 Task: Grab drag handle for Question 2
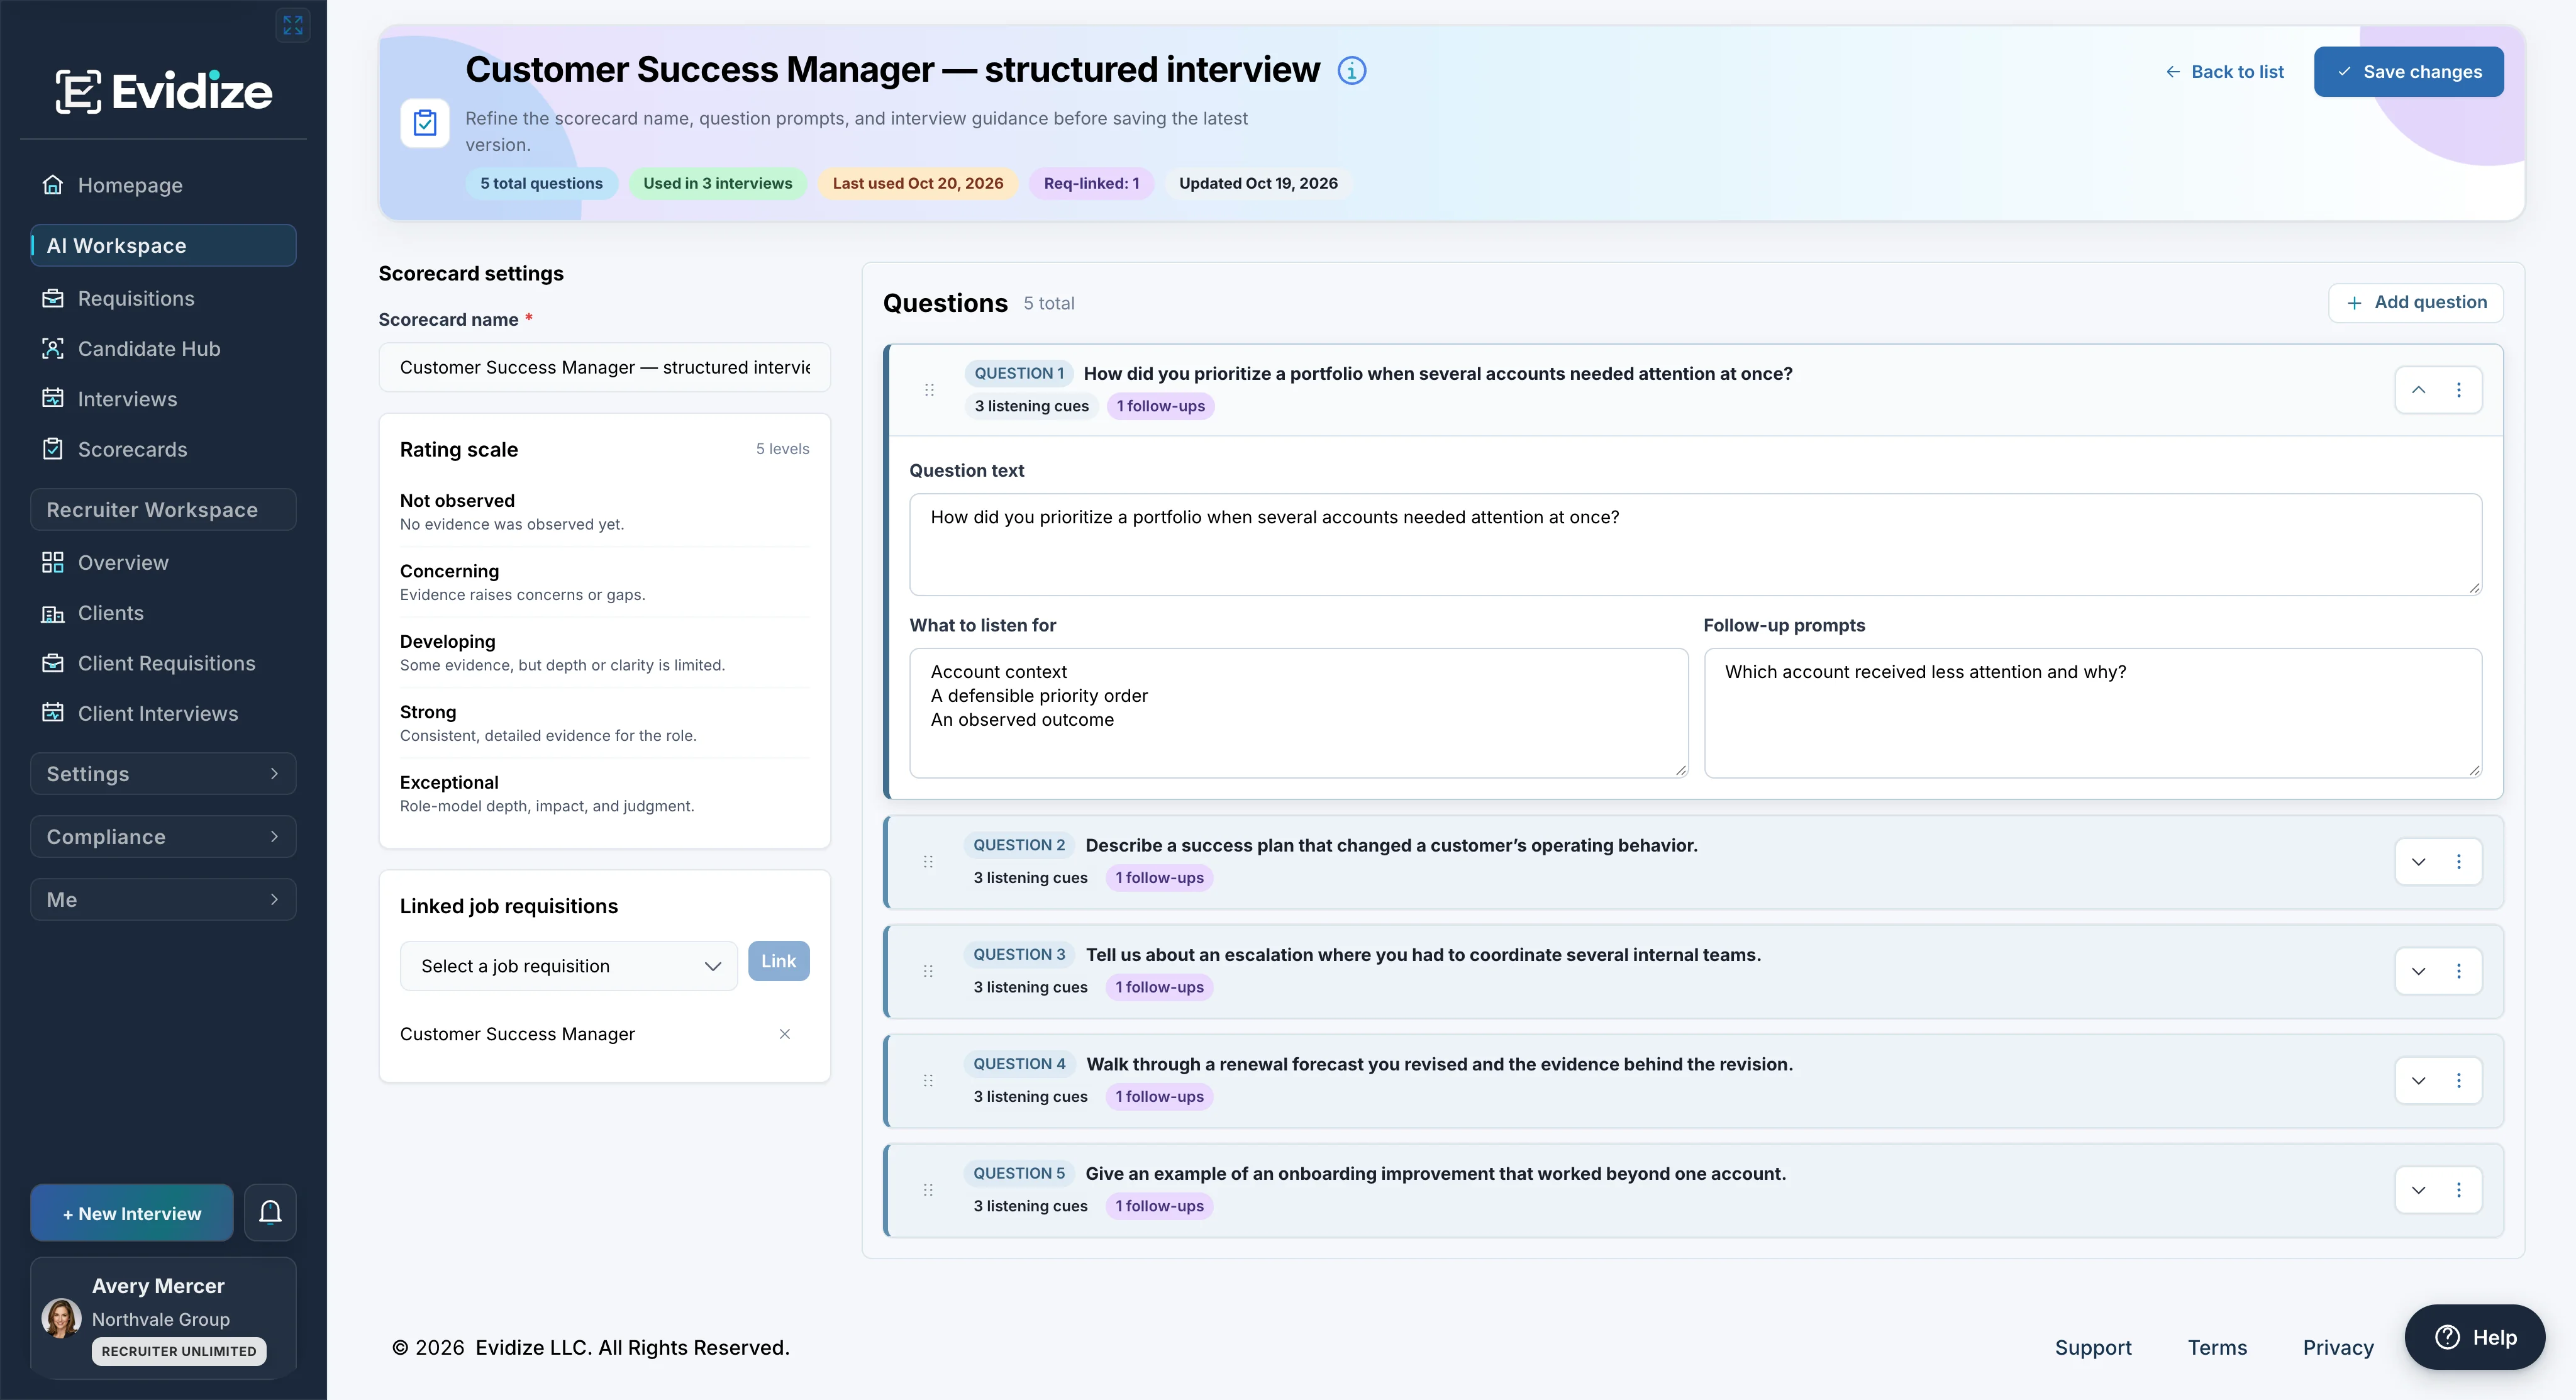click(928, 861)
